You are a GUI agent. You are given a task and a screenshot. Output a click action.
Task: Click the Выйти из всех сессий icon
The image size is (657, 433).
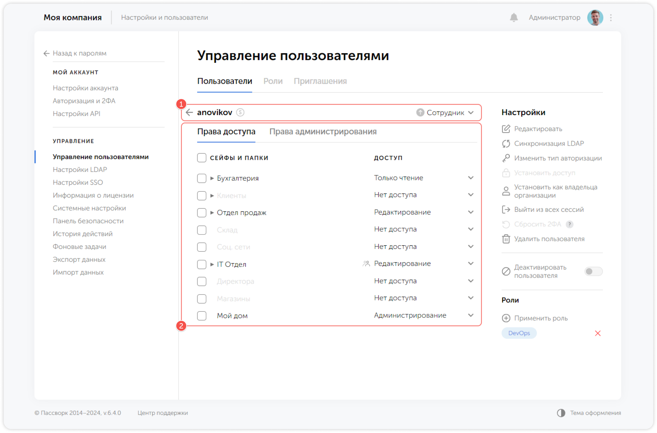click(x=506, y=209)
